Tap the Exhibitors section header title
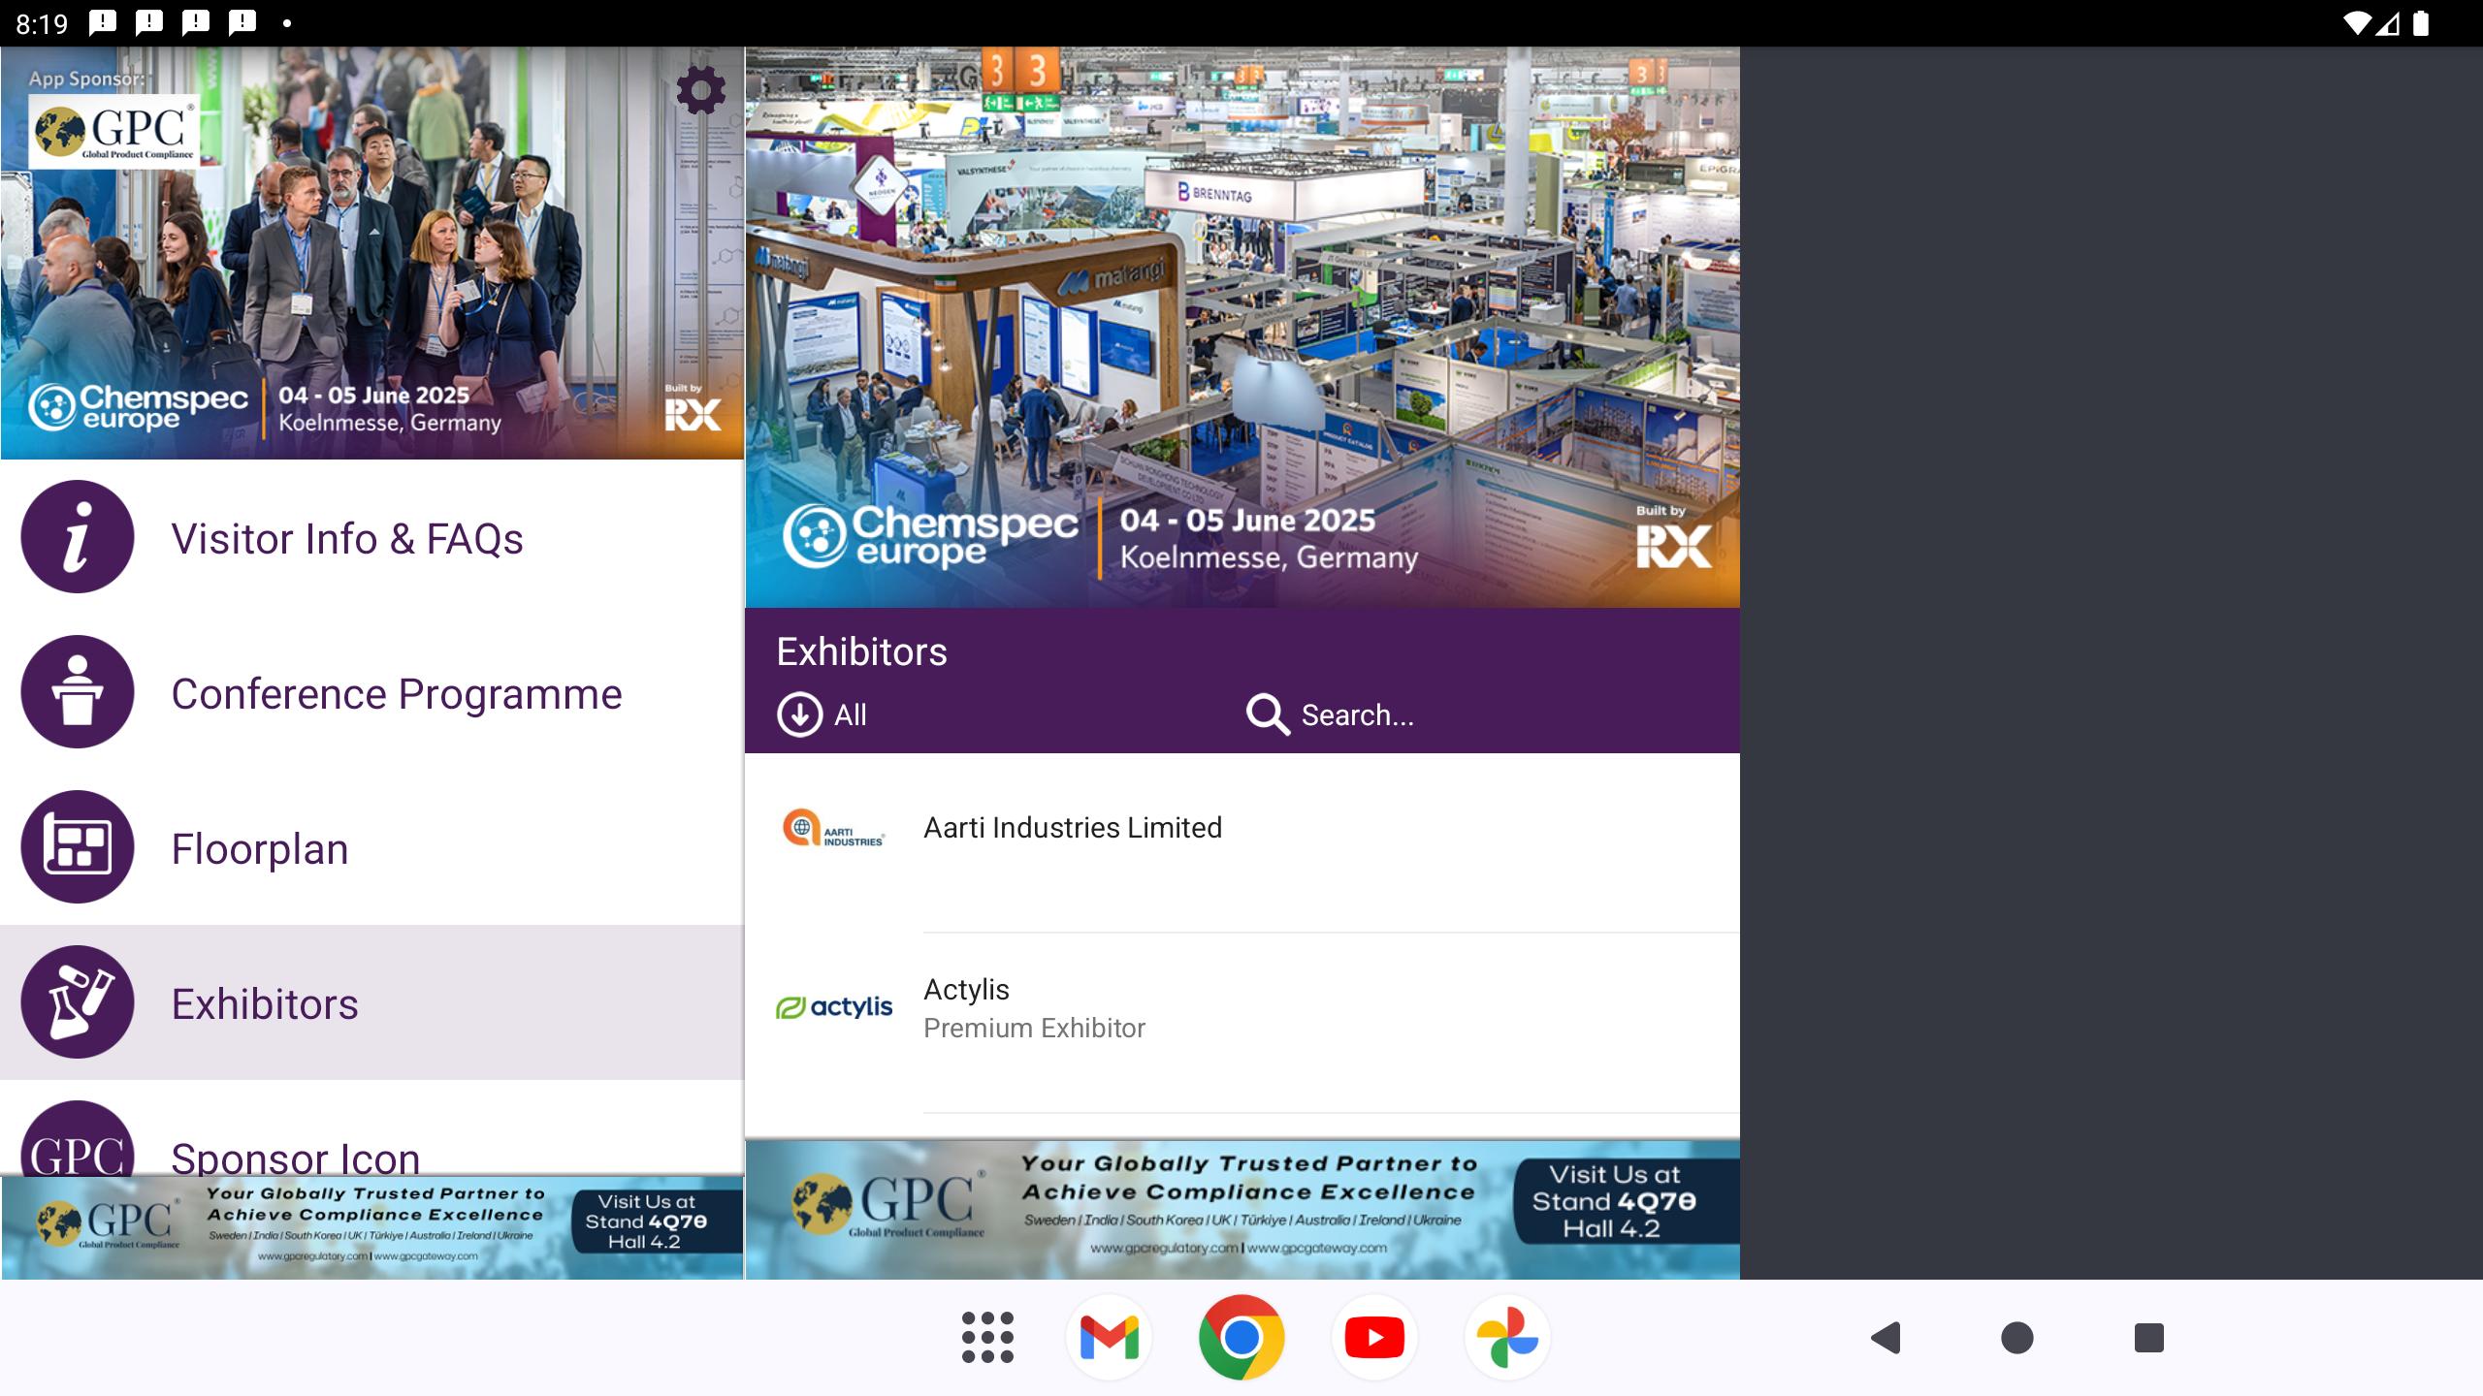 point(861,651)
